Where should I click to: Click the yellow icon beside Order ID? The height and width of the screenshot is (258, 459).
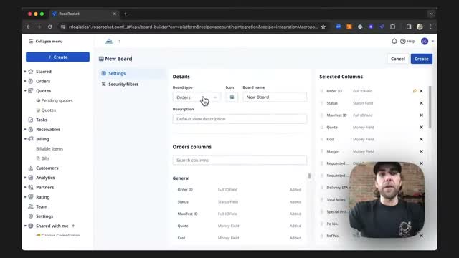pos(415,91)
